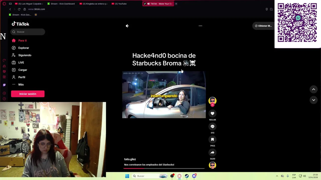
Task: Open the Opera GX menu logo
Action: point(4,4)
